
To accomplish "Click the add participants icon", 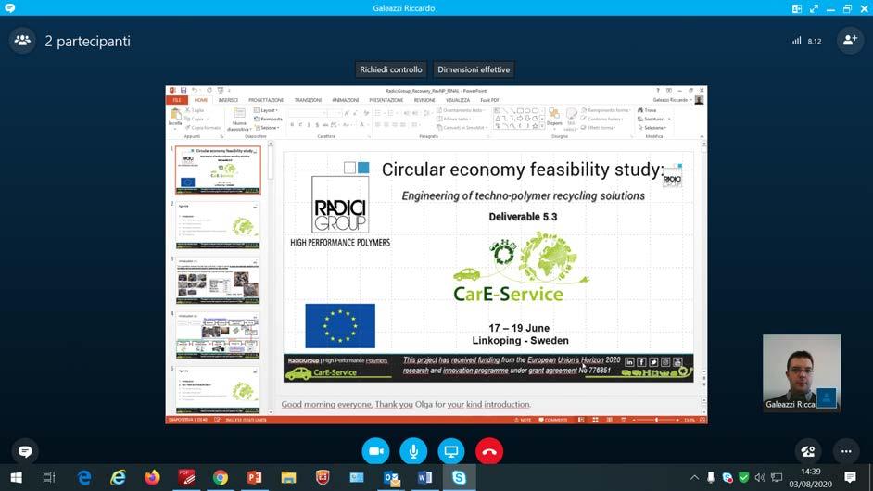I will [x=850, y=41].
